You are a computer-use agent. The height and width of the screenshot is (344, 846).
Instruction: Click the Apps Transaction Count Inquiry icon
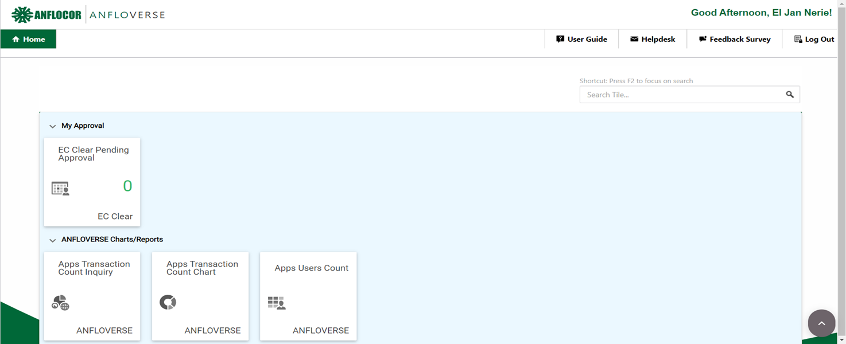click(x=60, y=303)
